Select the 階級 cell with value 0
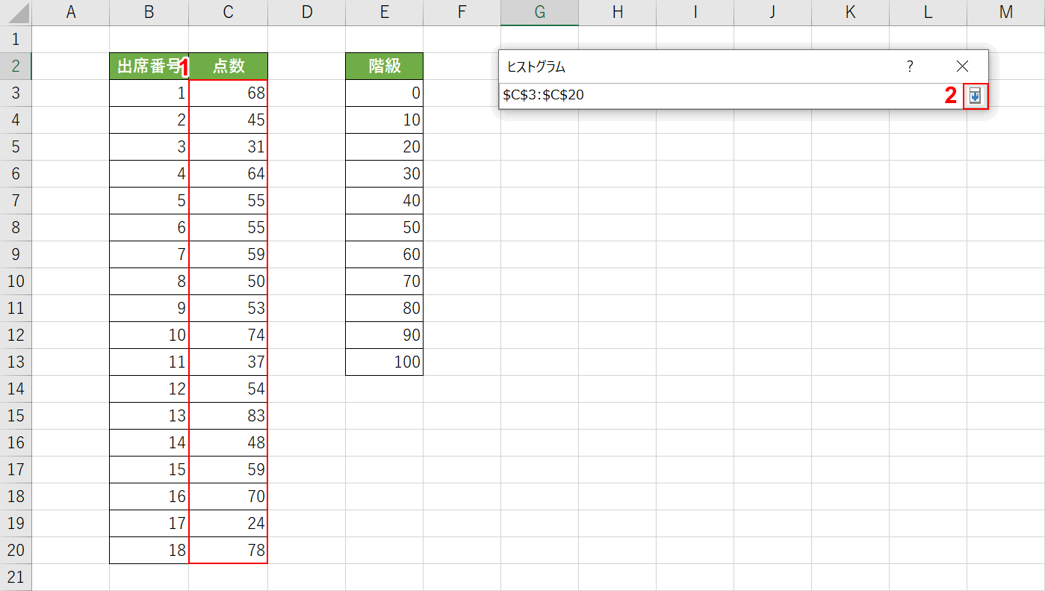1045x591 pixels. [x=384, y=93]
